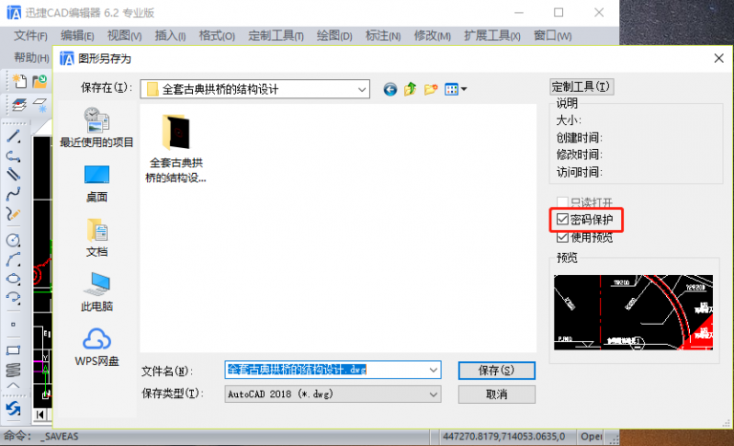
Task: Select the Elliptical arc tool
Action: pos(13,298)
